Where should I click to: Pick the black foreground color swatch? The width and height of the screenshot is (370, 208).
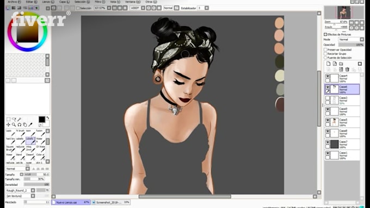(42, 119)
